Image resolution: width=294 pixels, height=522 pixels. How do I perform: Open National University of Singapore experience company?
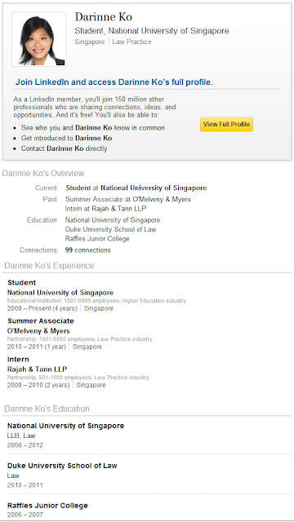60,293
